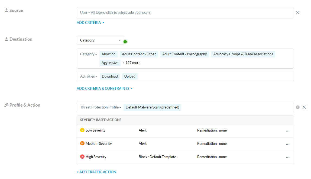This screenshot has height=179, width=311.
Task: Remove the Source user criteria with X
Action: coord(298,13)
